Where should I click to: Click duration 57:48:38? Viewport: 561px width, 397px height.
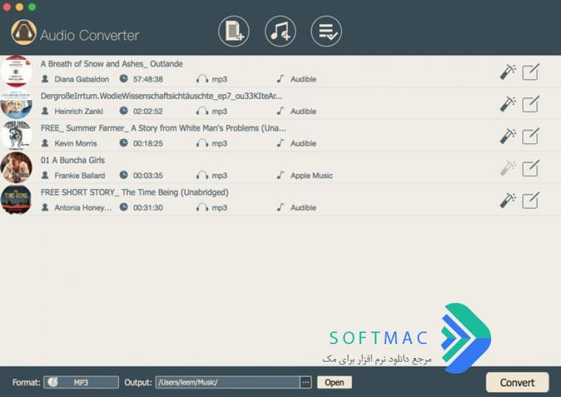tap(148, 79)
